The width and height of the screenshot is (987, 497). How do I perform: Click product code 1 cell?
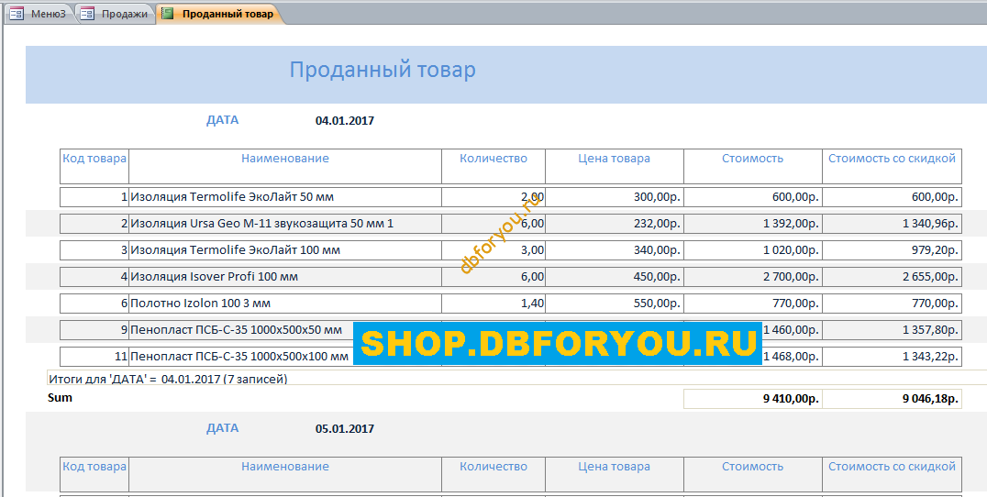pyautogui.click(x=94, y=197)
